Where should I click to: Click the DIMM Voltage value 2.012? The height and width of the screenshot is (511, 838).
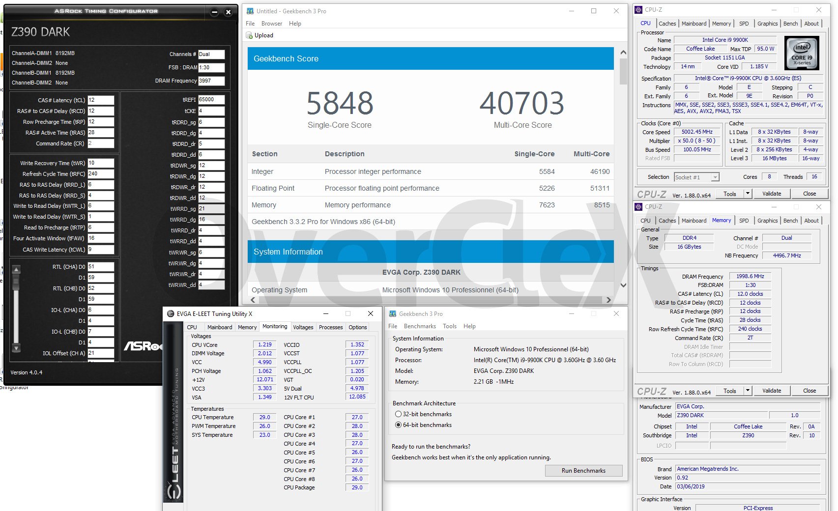pyautogui.click(x=264, y=353)
